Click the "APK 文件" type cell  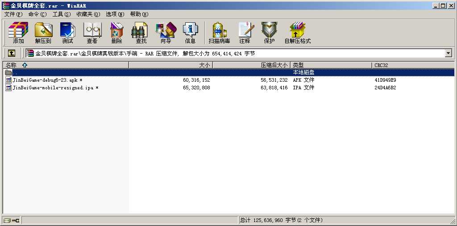pos(303,80)
